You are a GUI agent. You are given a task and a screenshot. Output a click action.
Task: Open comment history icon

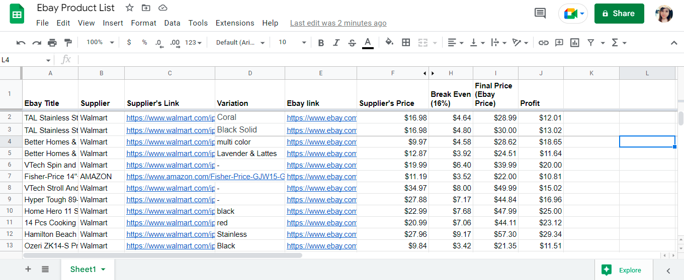540,14
